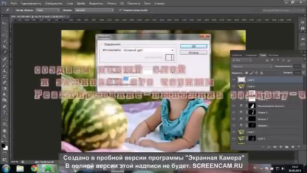Click the background color swatch
Viewport: 307px width, 173px height.
click(6, 148)
